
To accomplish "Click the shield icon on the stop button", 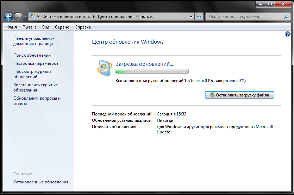I will [x=212, y=95].
